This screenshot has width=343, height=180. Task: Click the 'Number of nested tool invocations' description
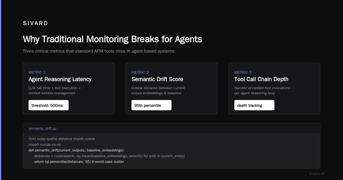[x=262, y=90]
